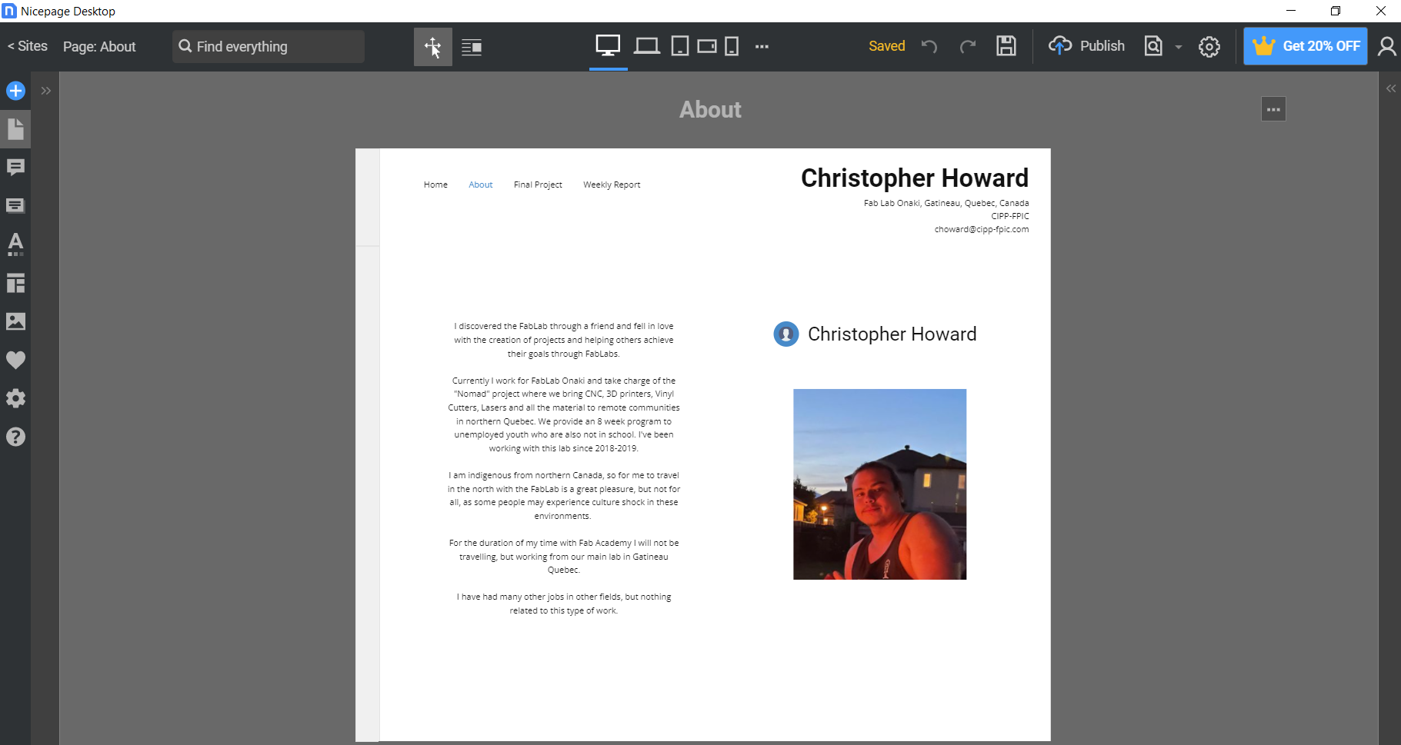Select the Fab Lab Onaki address line
The height and width of the screenshot is (745, 1401).
946,203
